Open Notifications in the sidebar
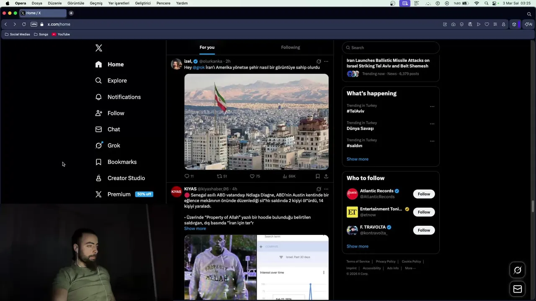 click(118, 97)
